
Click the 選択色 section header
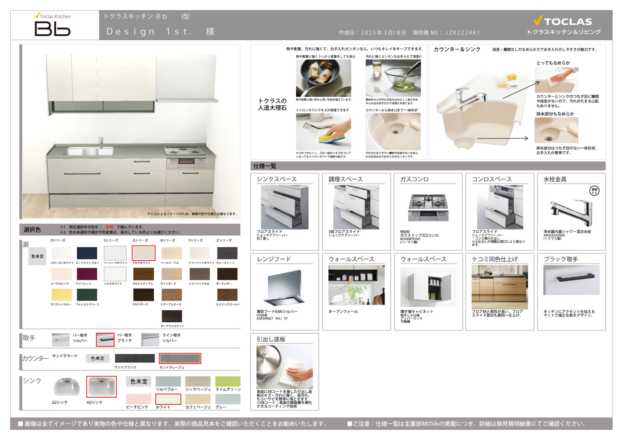point(130,230)
